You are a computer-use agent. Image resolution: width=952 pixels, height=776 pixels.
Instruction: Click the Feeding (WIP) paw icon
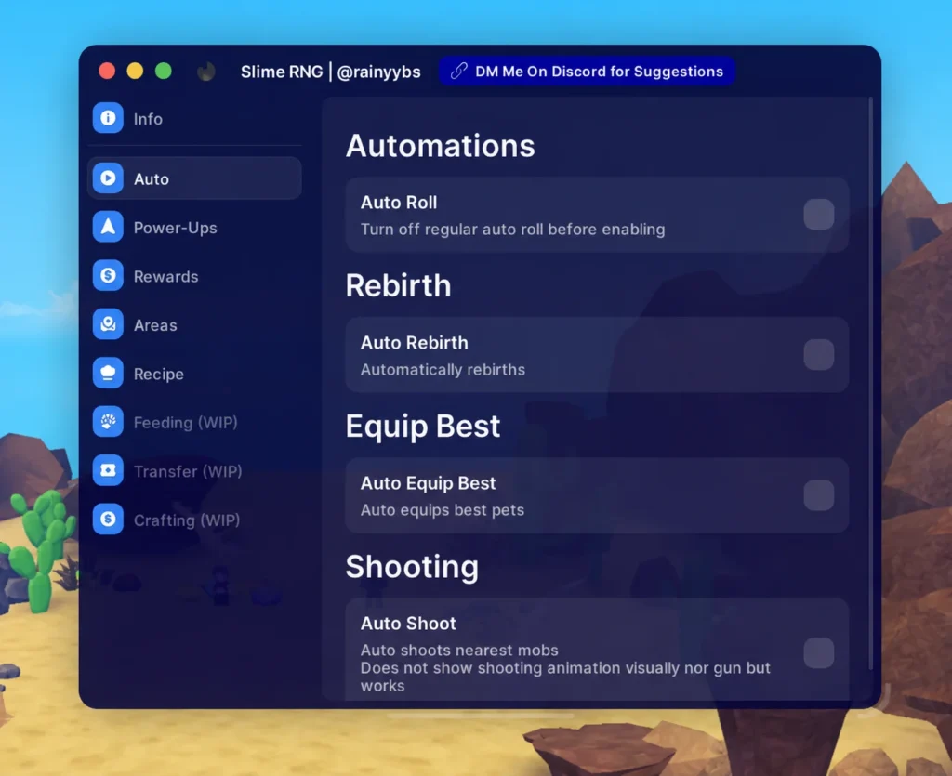[108, 422]
